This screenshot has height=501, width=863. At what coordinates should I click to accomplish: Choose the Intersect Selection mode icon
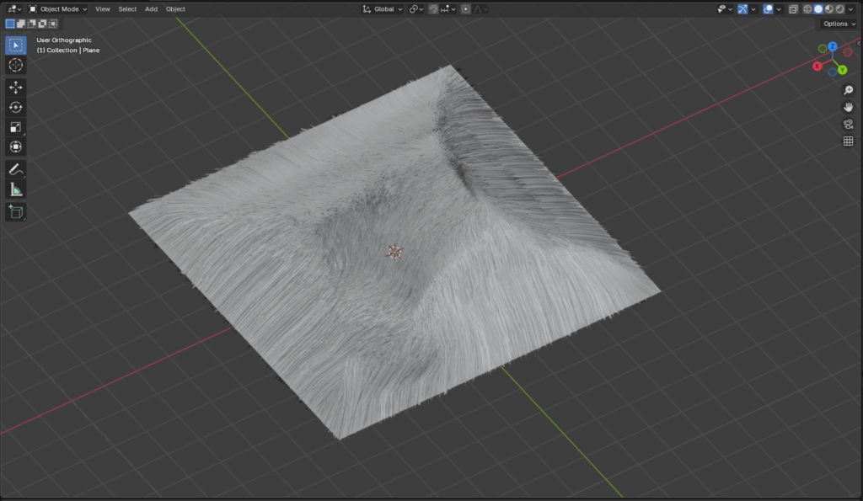click(53, 24)
